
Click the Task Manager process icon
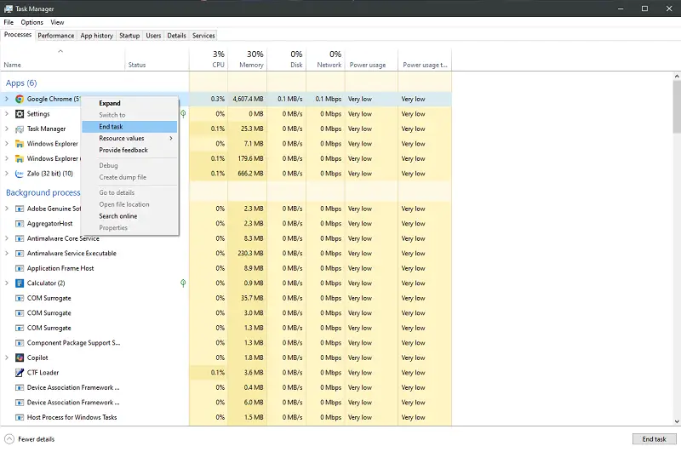(x=20, y=129)
